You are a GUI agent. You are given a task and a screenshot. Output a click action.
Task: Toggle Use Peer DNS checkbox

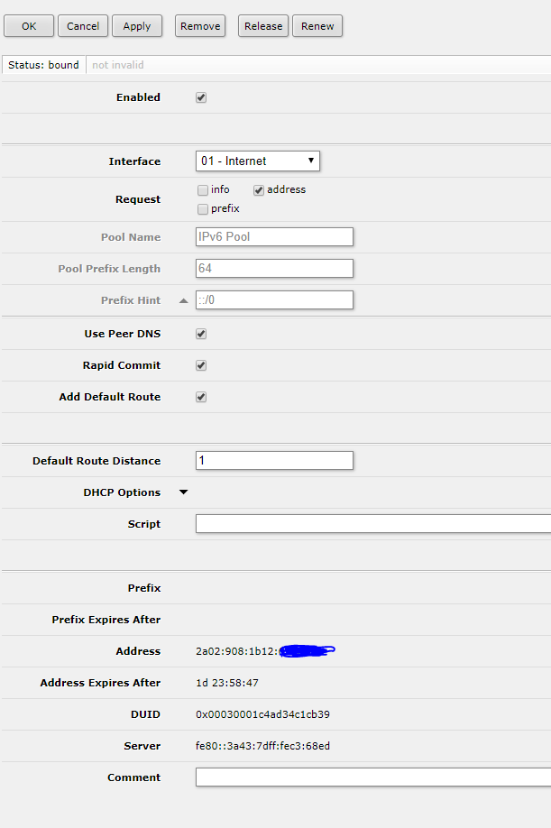201,334
